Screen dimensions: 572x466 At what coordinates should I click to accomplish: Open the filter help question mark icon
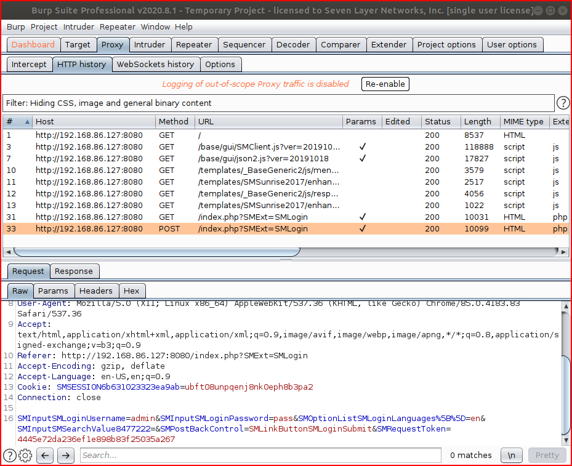tap(563, 103)
